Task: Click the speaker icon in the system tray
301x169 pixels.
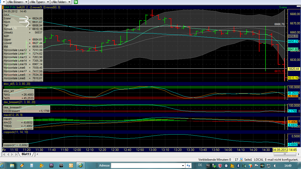Action: pos(275,166)
